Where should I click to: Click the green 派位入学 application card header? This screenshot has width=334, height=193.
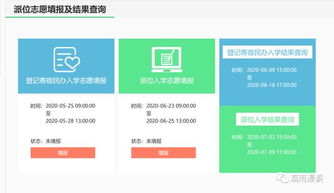pos(167,66)
